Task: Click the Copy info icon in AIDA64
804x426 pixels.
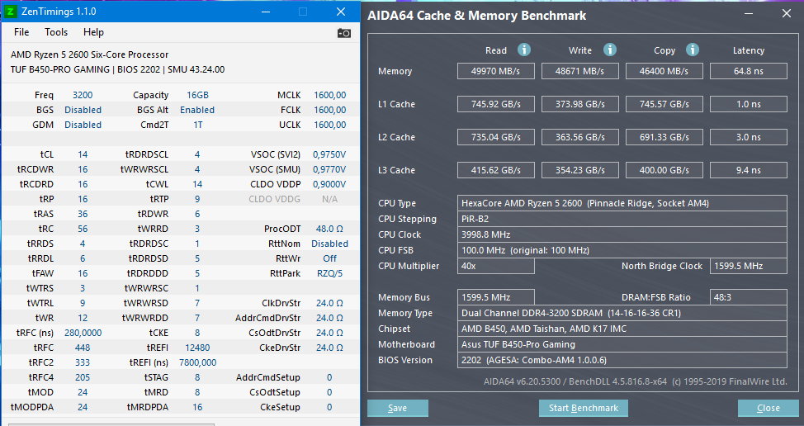Action: [693, 50]
